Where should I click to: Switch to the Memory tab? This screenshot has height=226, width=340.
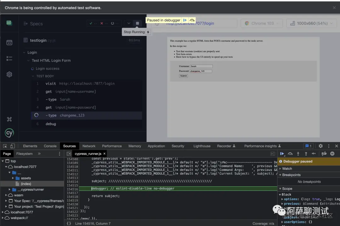pyautogui.click(x=135, y=146)
